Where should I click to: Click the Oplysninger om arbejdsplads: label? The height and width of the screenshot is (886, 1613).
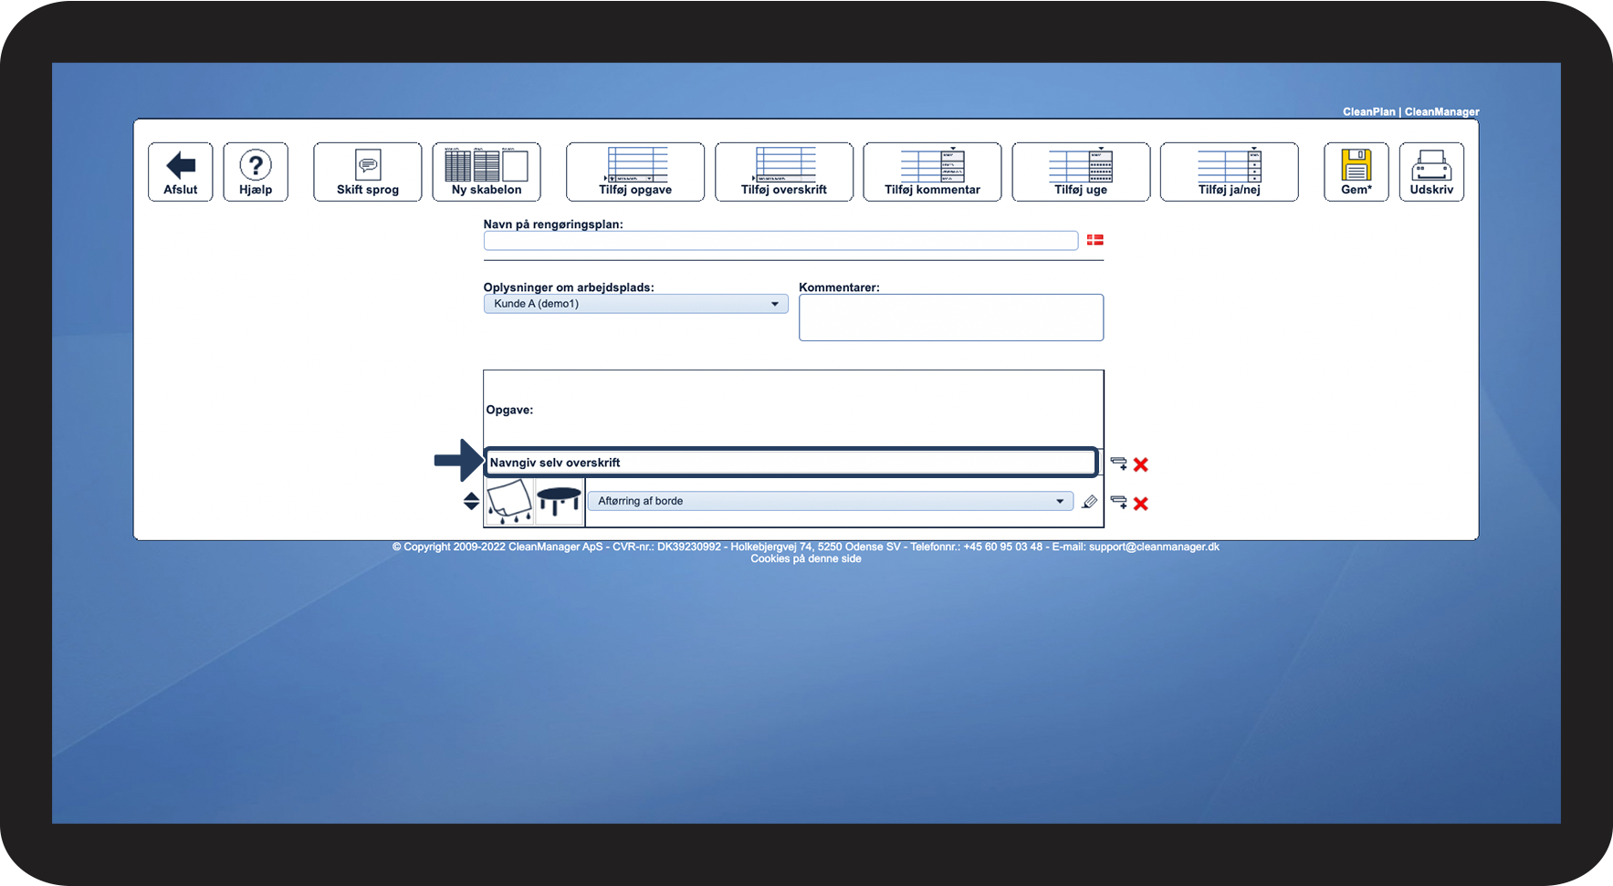pyautogui.click(x=569, y=287)
